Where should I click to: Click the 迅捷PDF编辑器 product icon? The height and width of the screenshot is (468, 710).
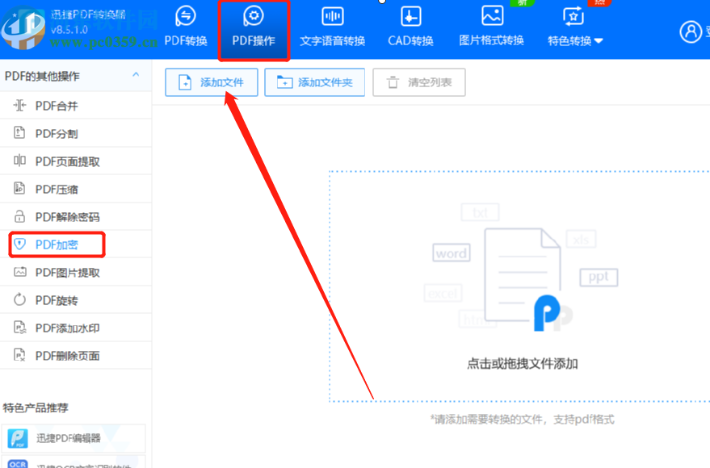pyautogui.click(x=18, y=438)
